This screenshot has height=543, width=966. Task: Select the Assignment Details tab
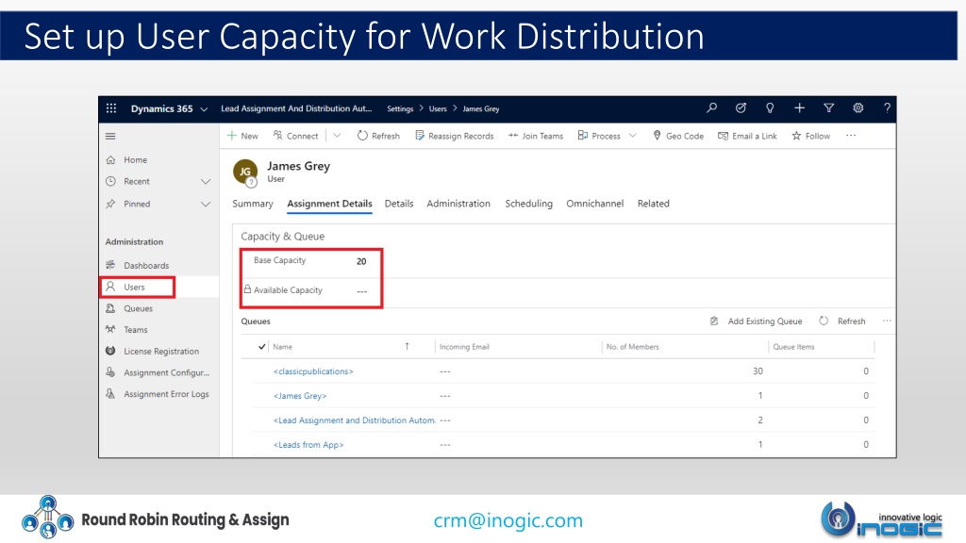pyautogui.click(x=329, y=204)
